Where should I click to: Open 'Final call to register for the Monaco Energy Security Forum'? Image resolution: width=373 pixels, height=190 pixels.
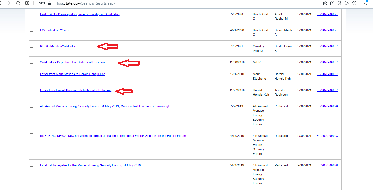click(90, 165)
